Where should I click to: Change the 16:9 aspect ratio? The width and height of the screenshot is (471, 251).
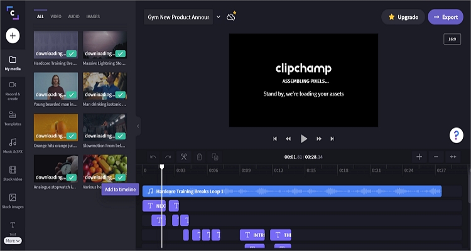tap(452, 39)
